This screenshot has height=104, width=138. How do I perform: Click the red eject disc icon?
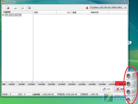tap(87, 8)
